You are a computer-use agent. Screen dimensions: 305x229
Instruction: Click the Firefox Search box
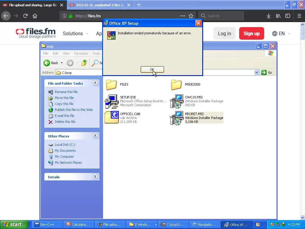coord(221,16)
